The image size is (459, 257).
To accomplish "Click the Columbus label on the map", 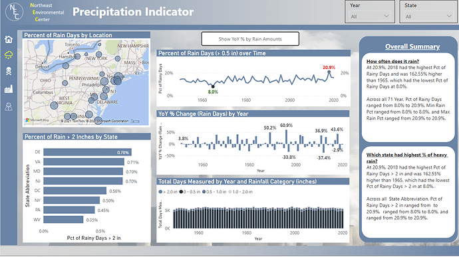I will (43, 92).
